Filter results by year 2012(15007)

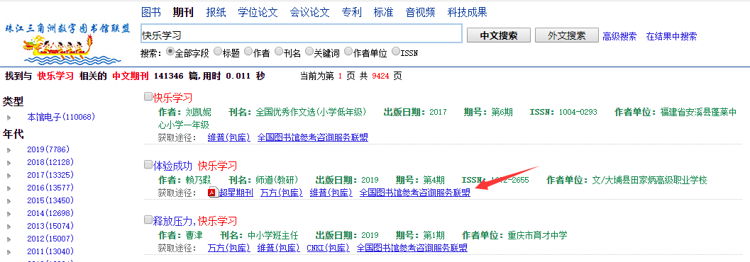point(50,239)
